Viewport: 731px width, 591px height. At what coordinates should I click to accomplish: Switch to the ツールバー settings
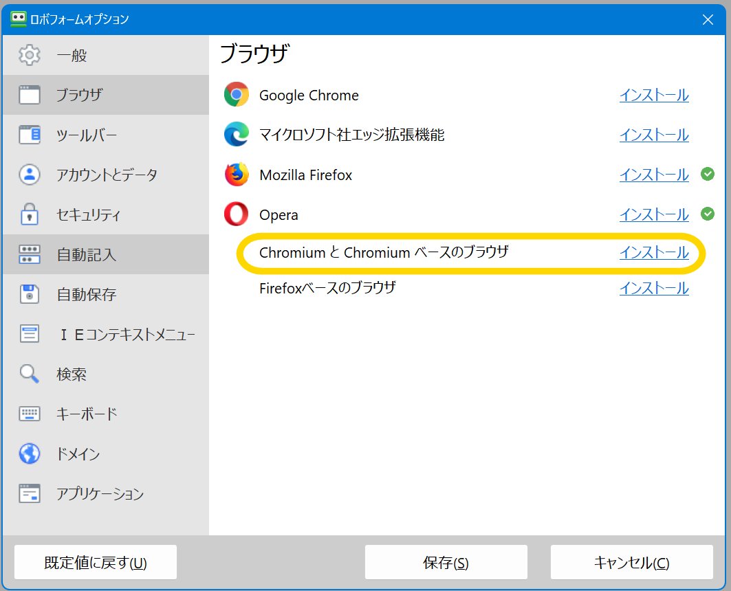(x=106, y=135)
